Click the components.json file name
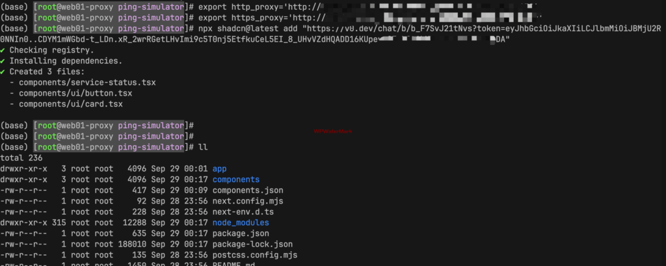The width and height of the screenshot is (666, 266). 248,191
